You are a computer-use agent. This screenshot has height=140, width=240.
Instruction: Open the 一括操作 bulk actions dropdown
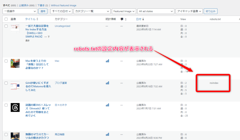[19, 11]
